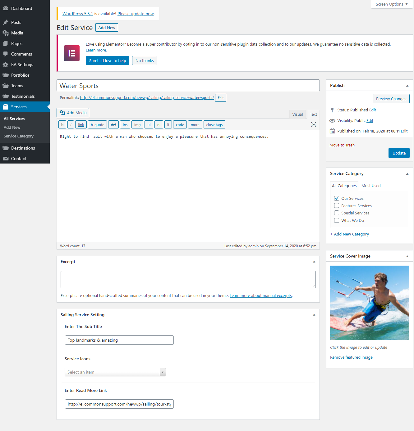414x431 pixels.
Task: Select the Most Used categories tab
Action: click(x=371, y=186)
